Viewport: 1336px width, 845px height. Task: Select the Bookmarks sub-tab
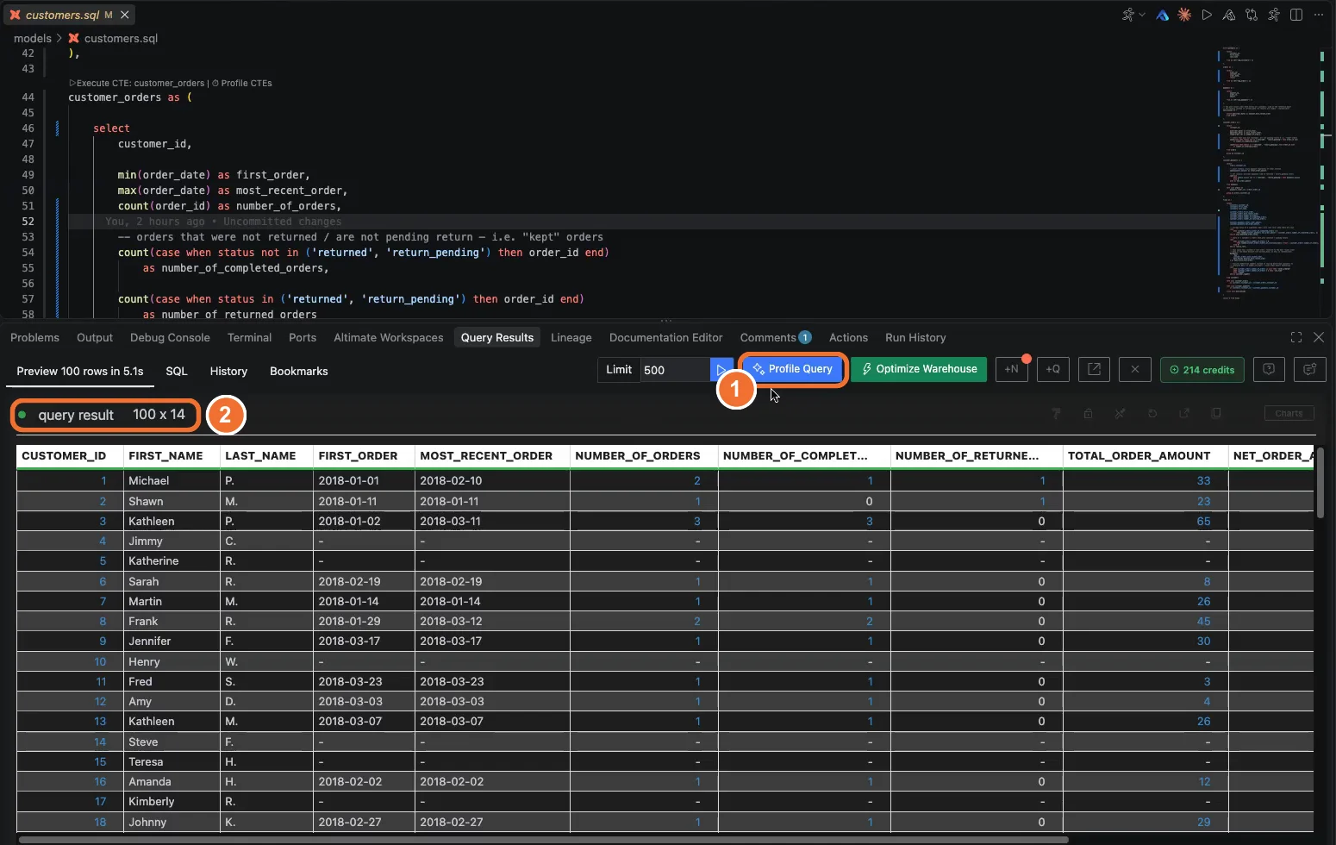pos(299,371)
